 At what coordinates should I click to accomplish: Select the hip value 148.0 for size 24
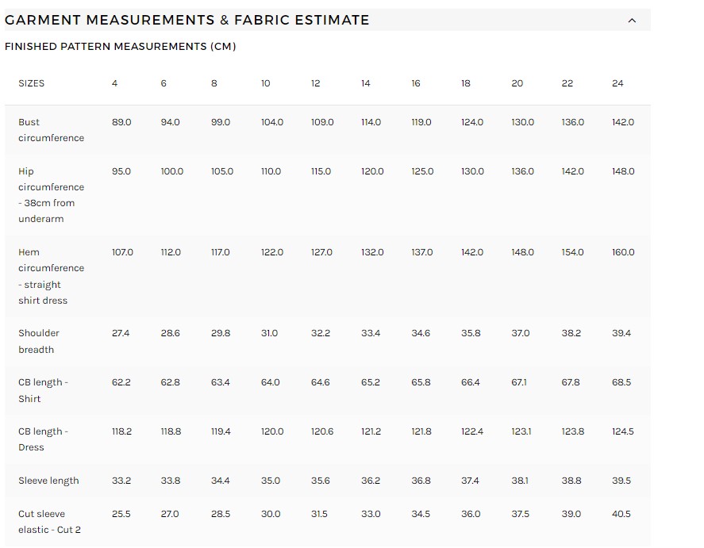(623, 171)
